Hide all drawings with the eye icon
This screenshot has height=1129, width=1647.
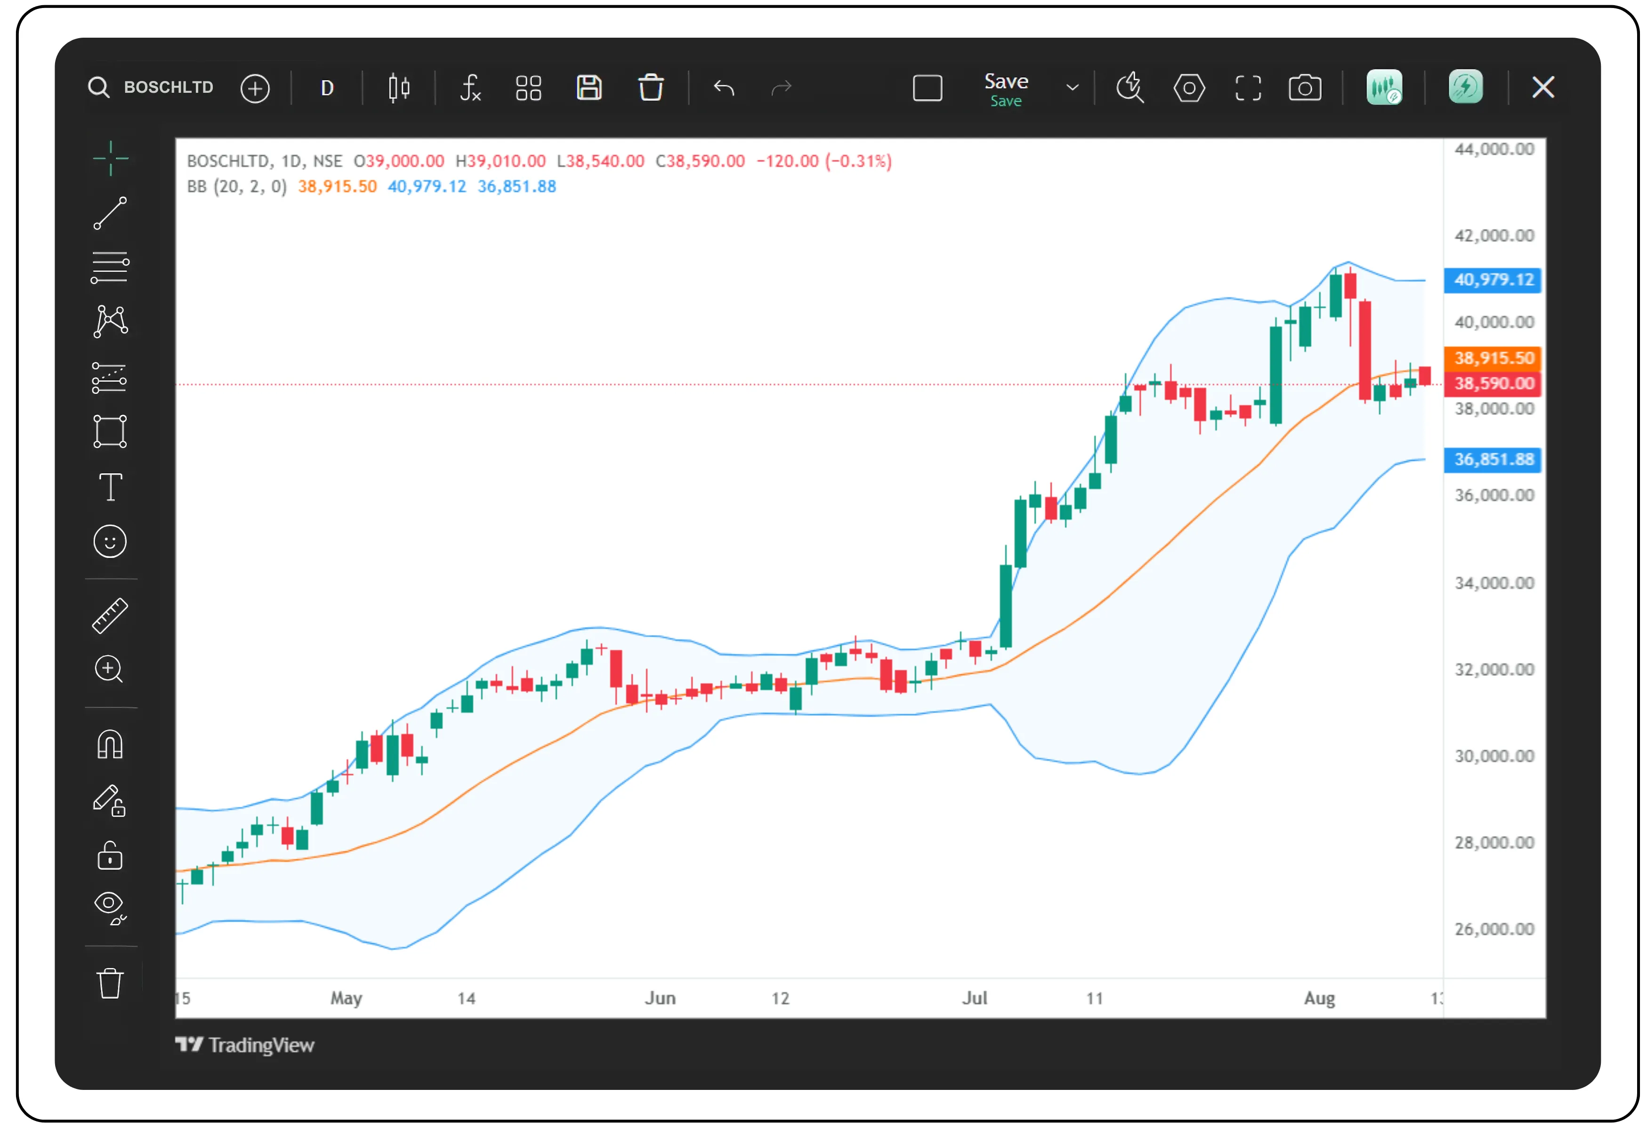pos(110,909)
